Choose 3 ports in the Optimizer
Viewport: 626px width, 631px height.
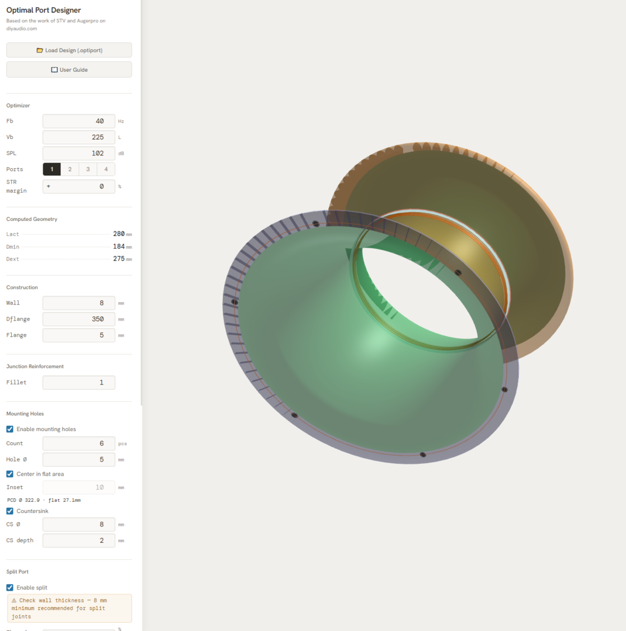88,169
